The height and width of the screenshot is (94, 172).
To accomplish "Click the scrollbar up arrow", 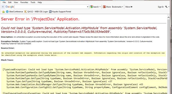I will click(168, 18).
